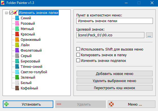Select the Мятный tree entry
Screen dimensions: 158x111
coord(27,29)
